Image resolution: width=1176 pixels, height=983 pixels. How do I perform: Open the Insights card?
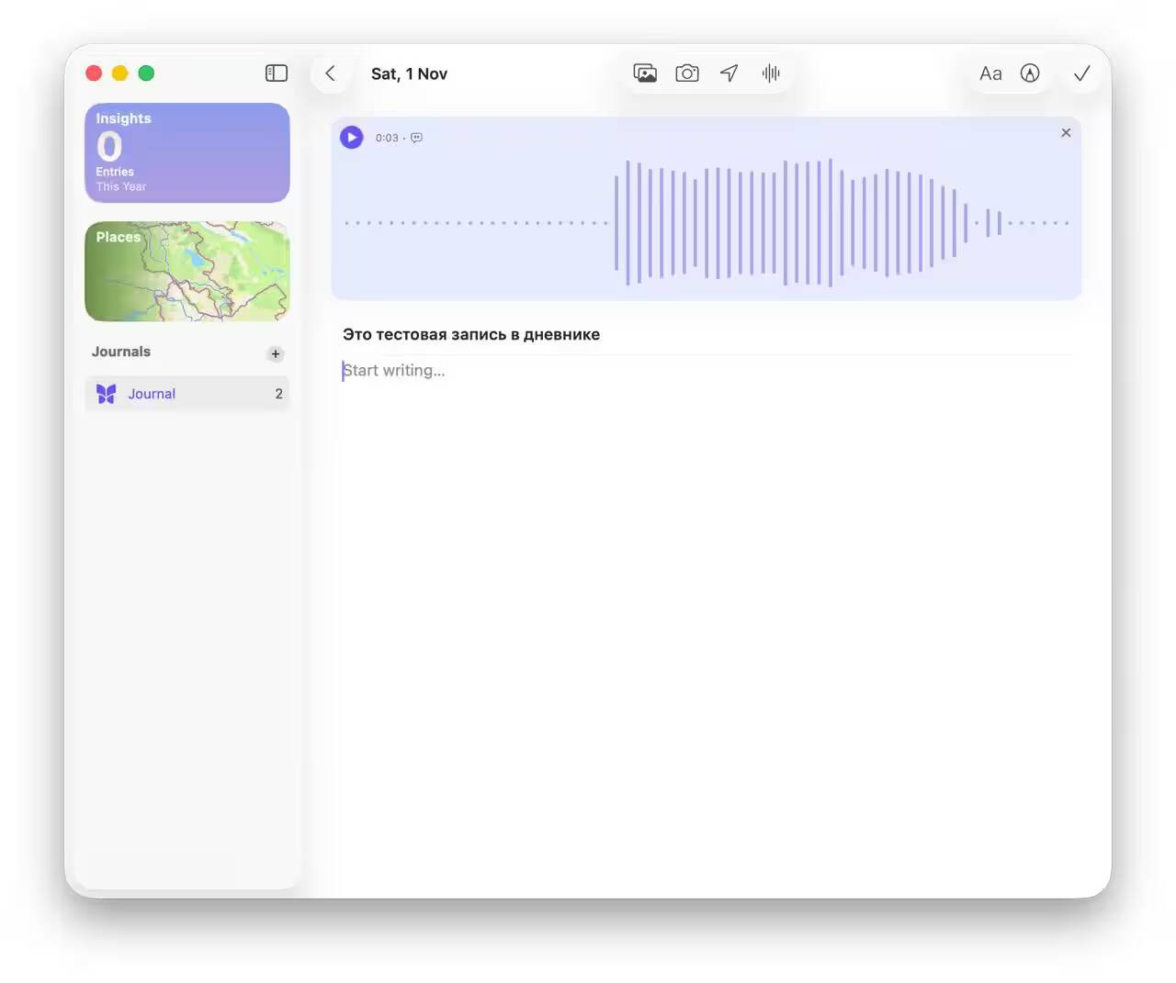pyautogui.click(x=187, y=152)
